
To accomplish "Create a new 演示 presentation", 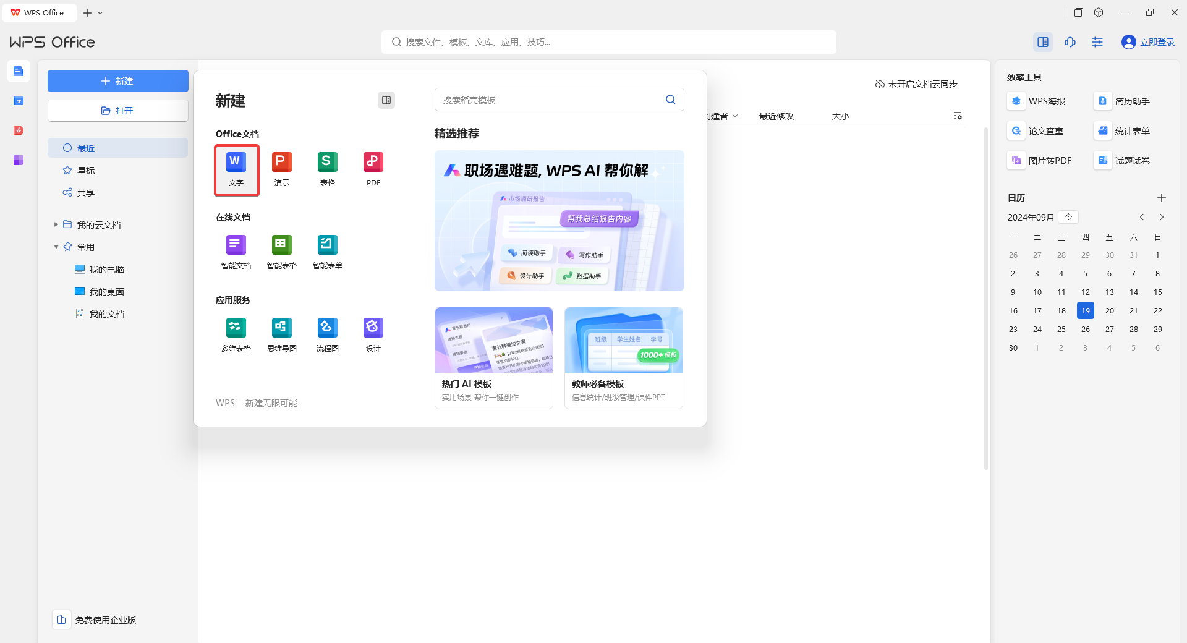I will (281, 168).
